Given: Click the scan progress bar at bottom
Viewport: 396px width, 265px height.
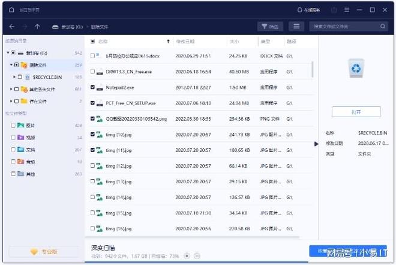Looking at the screenshot, I should (x=196, y=262).
